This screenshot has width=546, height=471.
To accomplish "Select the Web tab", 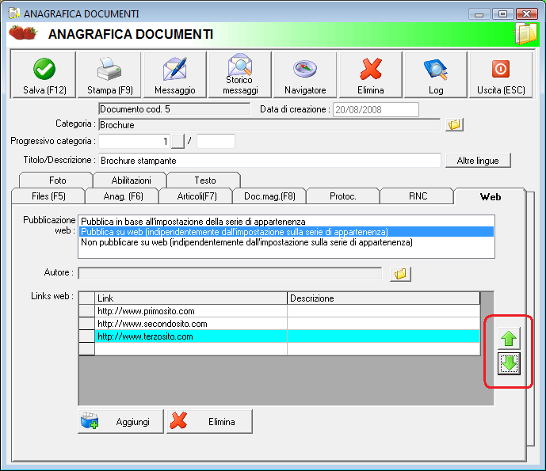I will [490, 196].
